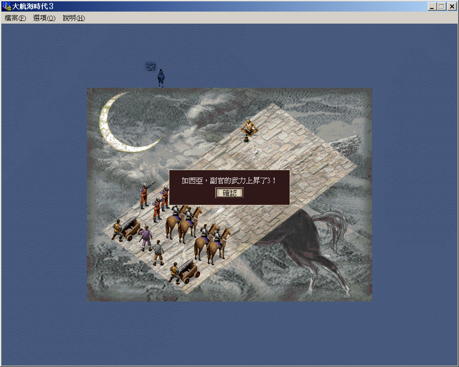Click the 確認 confirm button
The height and width of the screenshot is (367, 459).
229,193
